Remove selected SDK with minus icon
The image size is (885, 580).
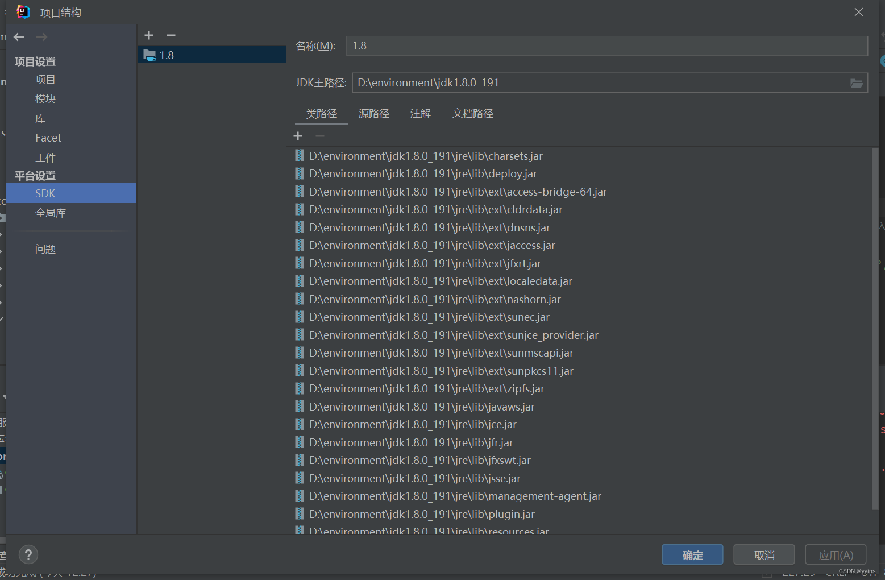coord(171,35)
